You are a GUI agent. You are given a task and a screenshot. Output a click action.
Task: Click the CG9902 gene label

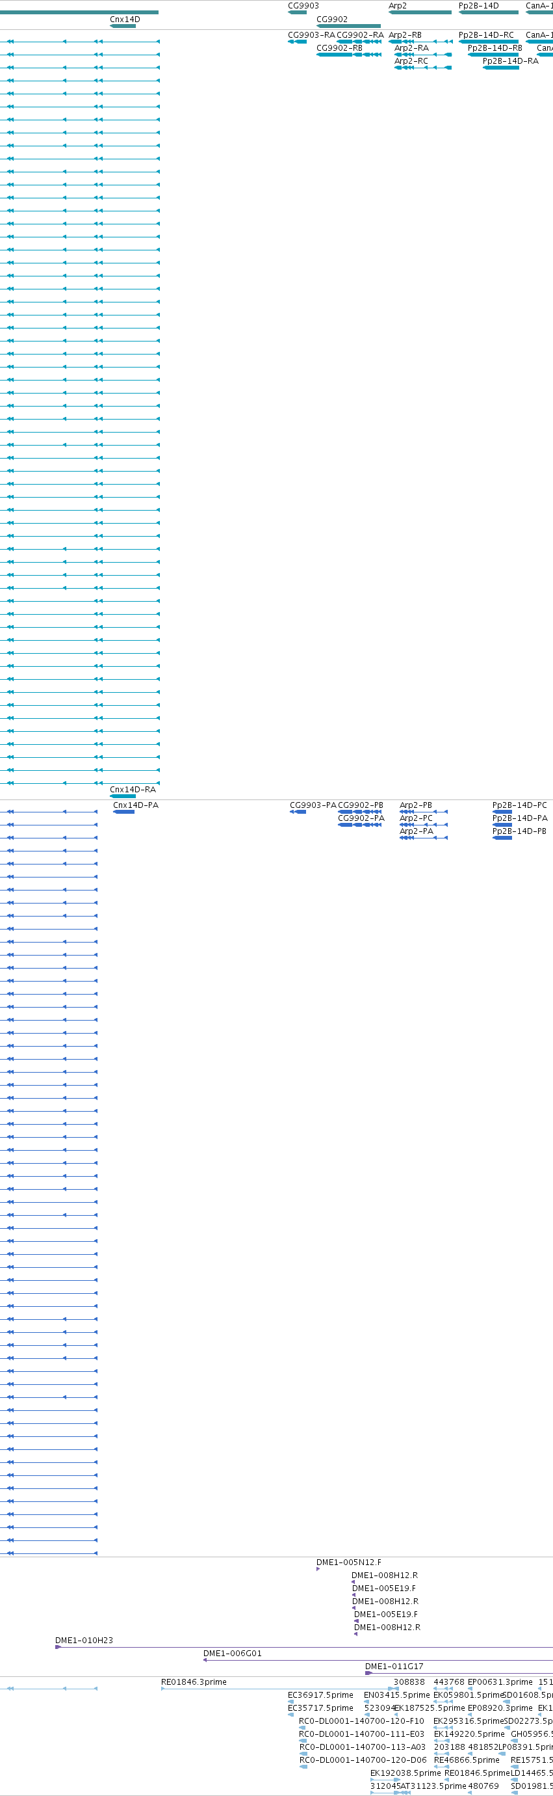(332, 20)
